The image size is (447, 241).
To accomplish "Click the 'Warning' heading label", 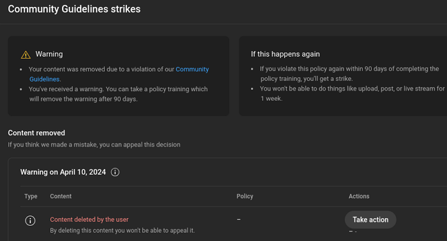I will [49, 54].
